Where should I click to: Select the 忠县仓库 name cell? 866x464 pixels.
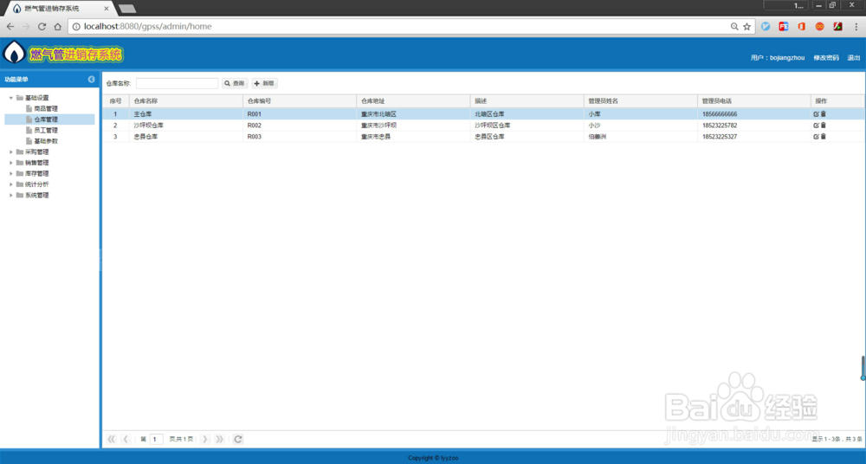pos(186,137)
